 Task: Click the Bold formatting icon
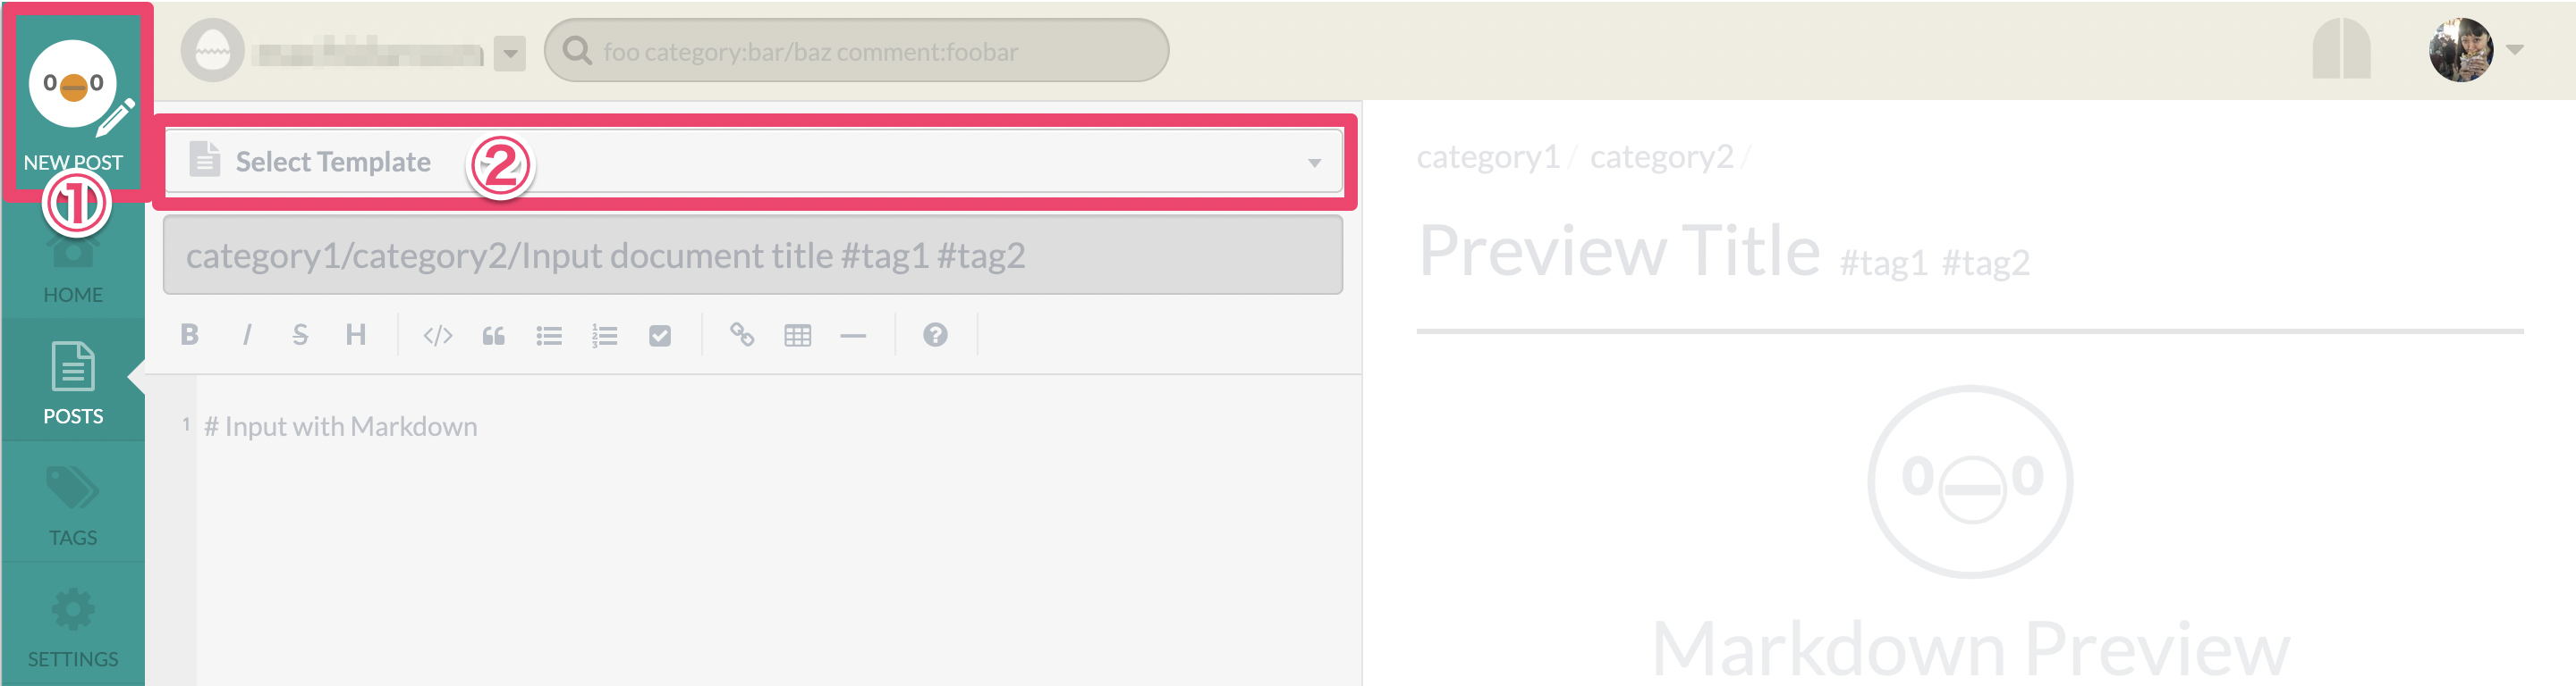click(x=189, y=334)
